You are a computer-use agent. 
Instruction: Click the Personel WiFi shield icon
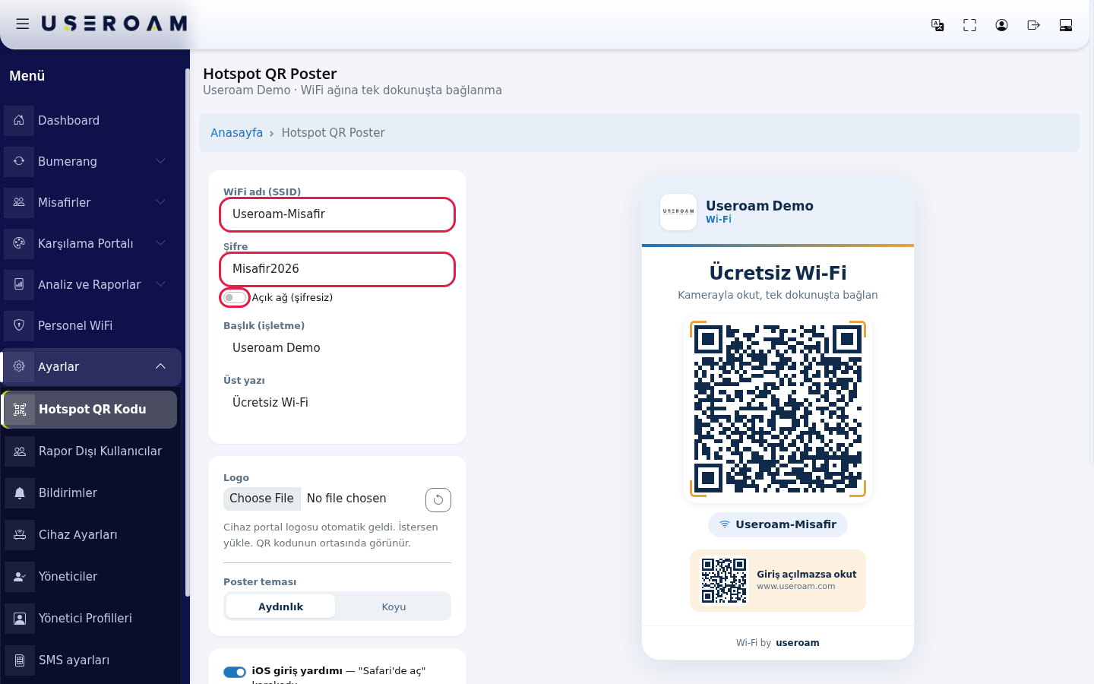click(19, 325)
